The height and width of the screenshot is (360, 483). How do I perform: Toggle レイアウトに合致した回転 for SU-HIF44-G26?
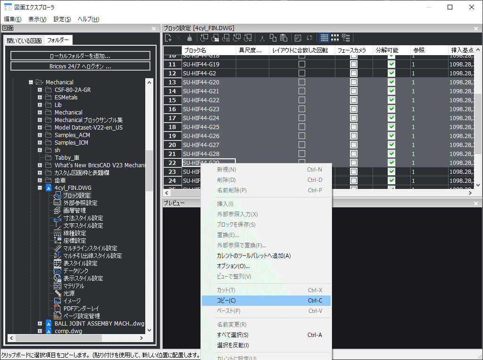click(x=302, y=136)
